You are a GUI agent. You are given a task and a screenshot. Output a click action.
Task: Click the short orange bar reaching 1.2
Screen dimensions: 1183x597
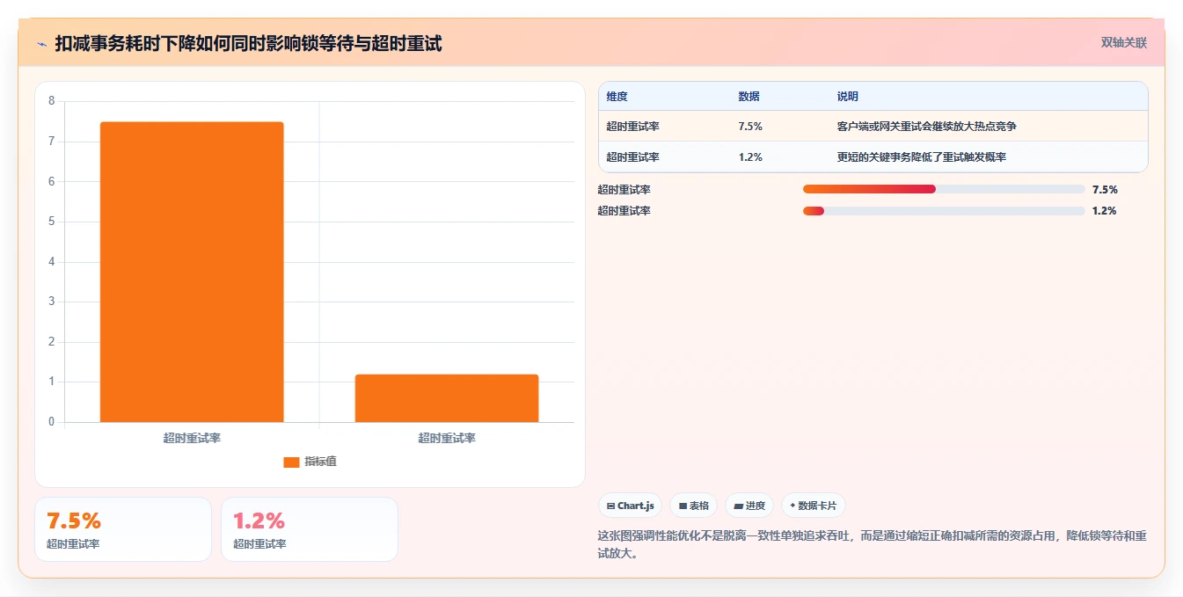pyautogui.click(x=447, y=398)
